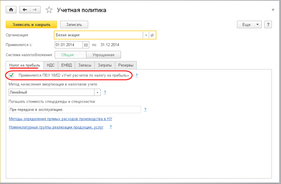Open the Запасы tab

[85, 65]
